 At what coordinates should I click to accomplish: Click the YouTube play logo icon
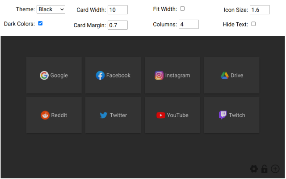(161, 115)
